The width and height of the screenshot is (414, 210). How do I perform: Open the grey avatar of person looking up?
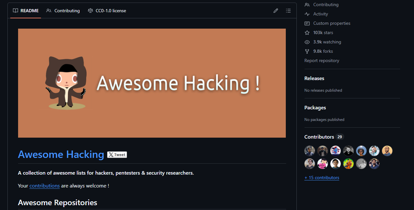tap(361, 164)
